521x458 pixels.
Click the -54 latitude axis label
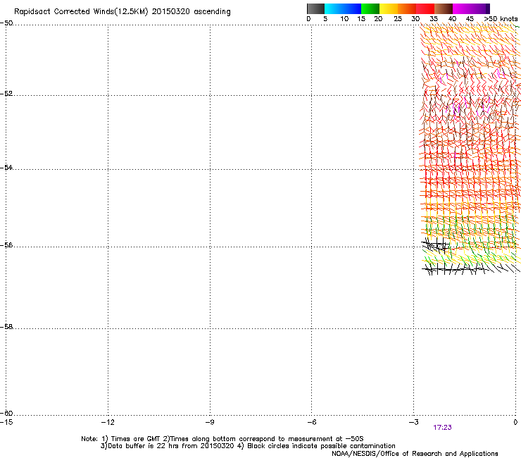6,168
